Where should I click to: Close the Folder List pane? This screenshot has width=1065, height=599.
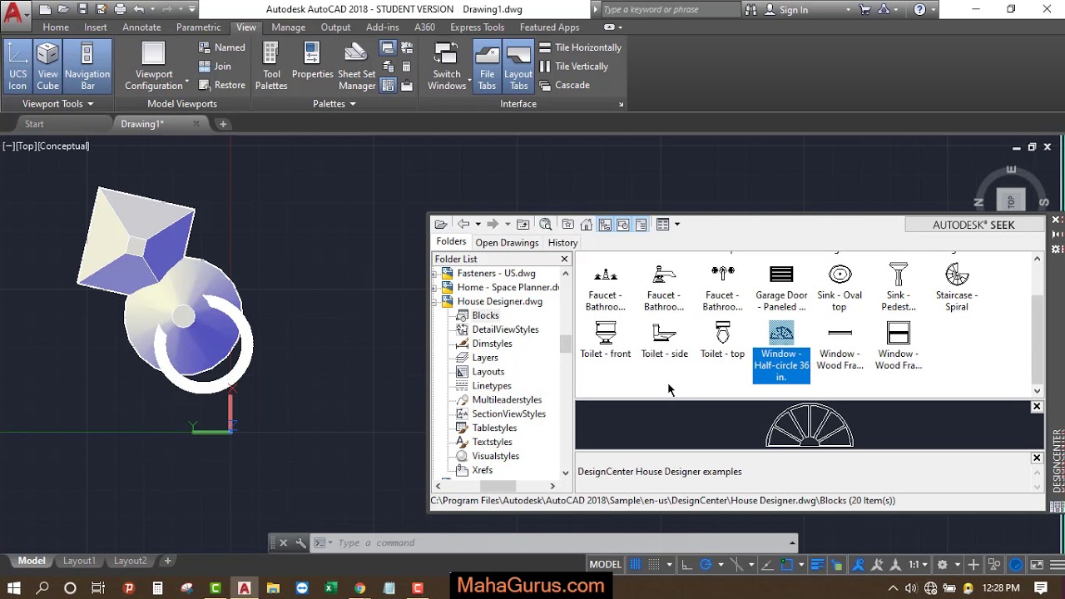pos(564,260)
